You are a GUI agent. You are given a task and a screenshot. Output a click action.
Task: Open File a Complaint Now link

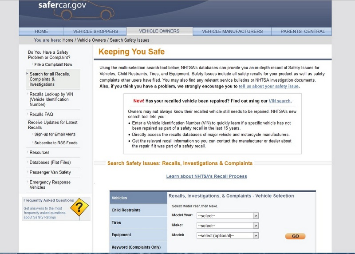(x=53, y=64)
